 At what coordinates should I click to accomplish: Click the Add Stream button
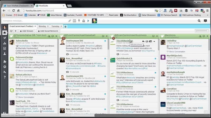coord(27,31)
